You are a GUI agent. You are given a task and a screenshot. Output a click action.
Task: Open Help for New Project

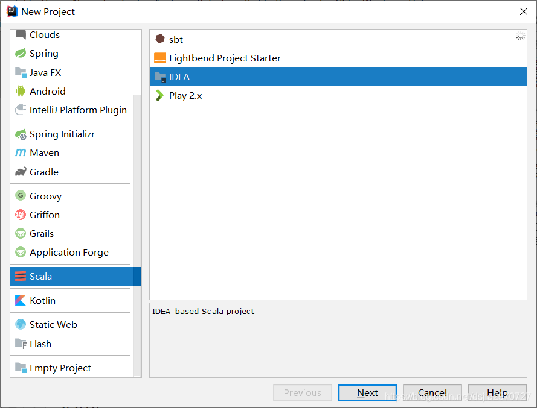497,392
